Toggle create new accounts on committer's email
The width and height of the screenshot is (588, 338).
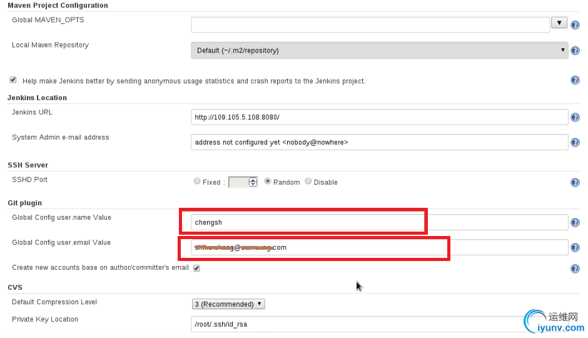[x=196, y=268]
